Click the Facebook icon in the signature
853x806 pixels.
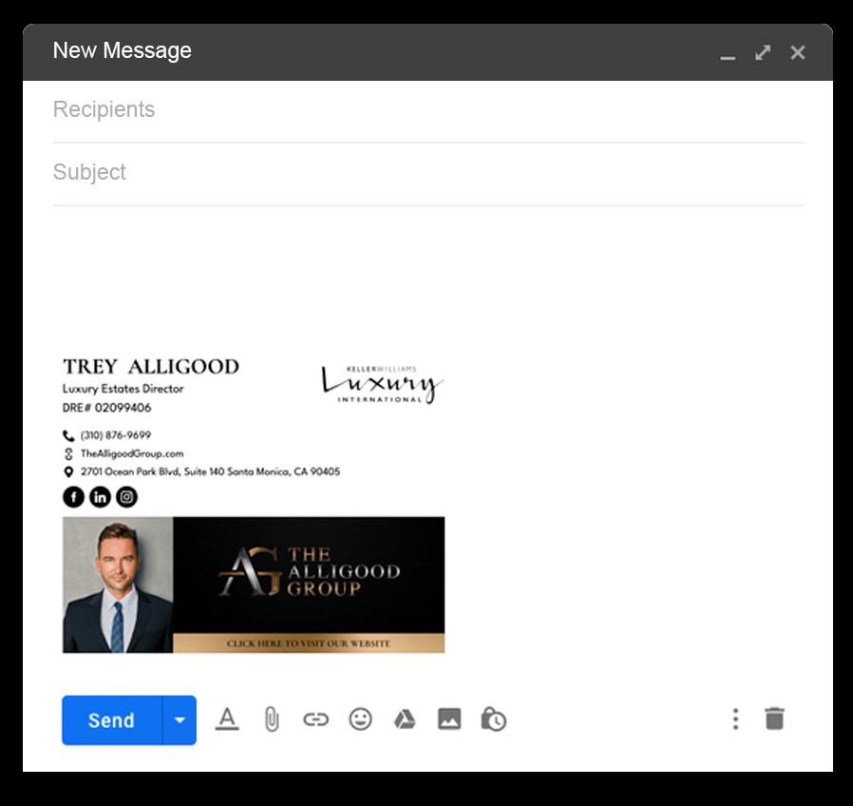coord(73,497)
